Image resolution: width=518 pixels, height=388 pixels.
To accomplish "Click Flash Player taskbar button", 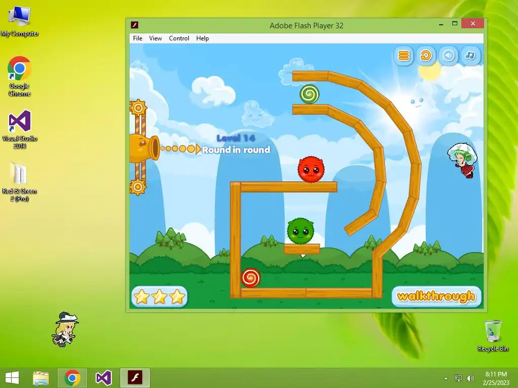I will click(x=135, y=378).
